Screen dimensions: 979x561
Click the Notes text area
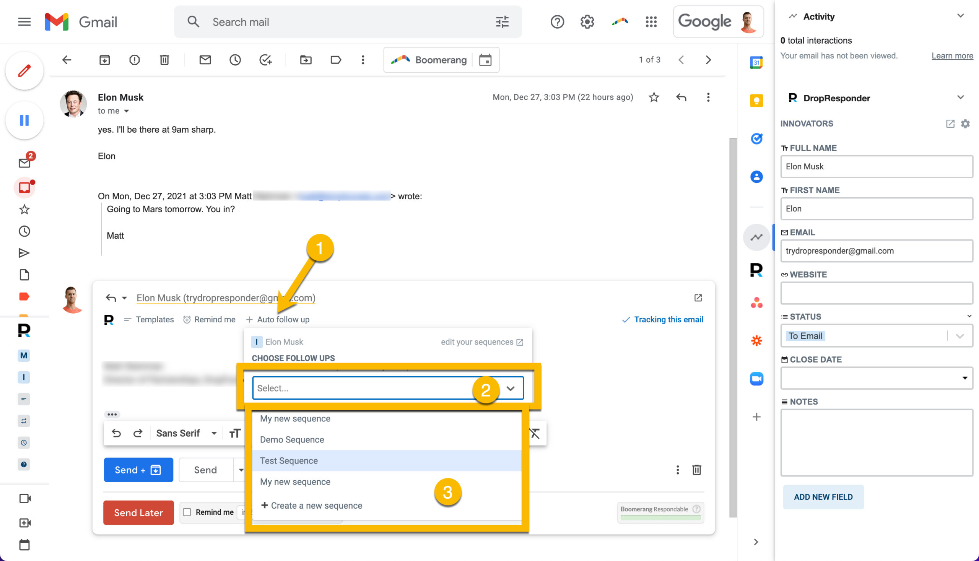point(876,443)
